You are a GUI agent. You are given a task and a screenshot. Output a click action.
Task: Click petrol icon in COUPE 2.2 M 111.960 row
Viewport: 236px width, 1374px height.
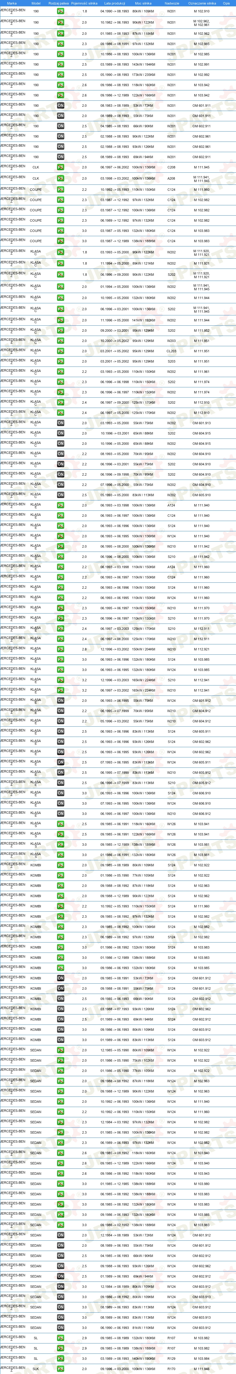click(61, 190)
